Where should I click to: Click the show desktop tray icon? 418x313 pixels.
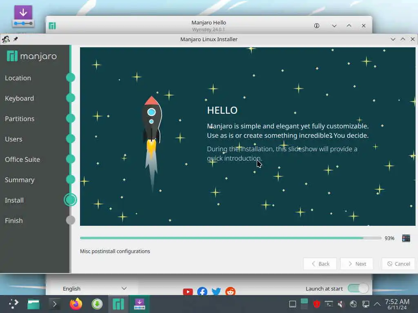[x=292, y=304]
